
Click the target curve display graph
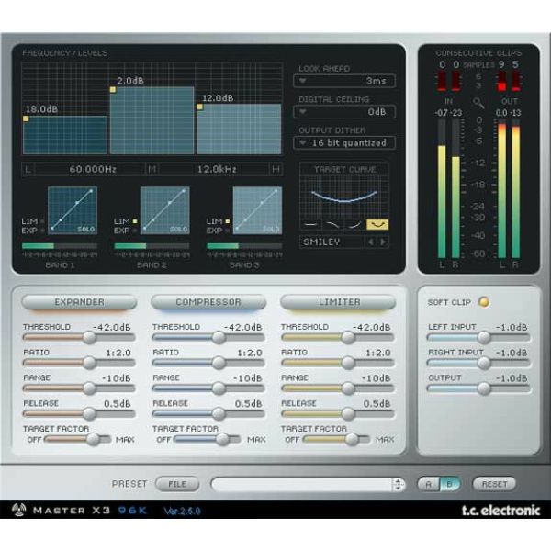pyautogui.click(x=344, y=197)
